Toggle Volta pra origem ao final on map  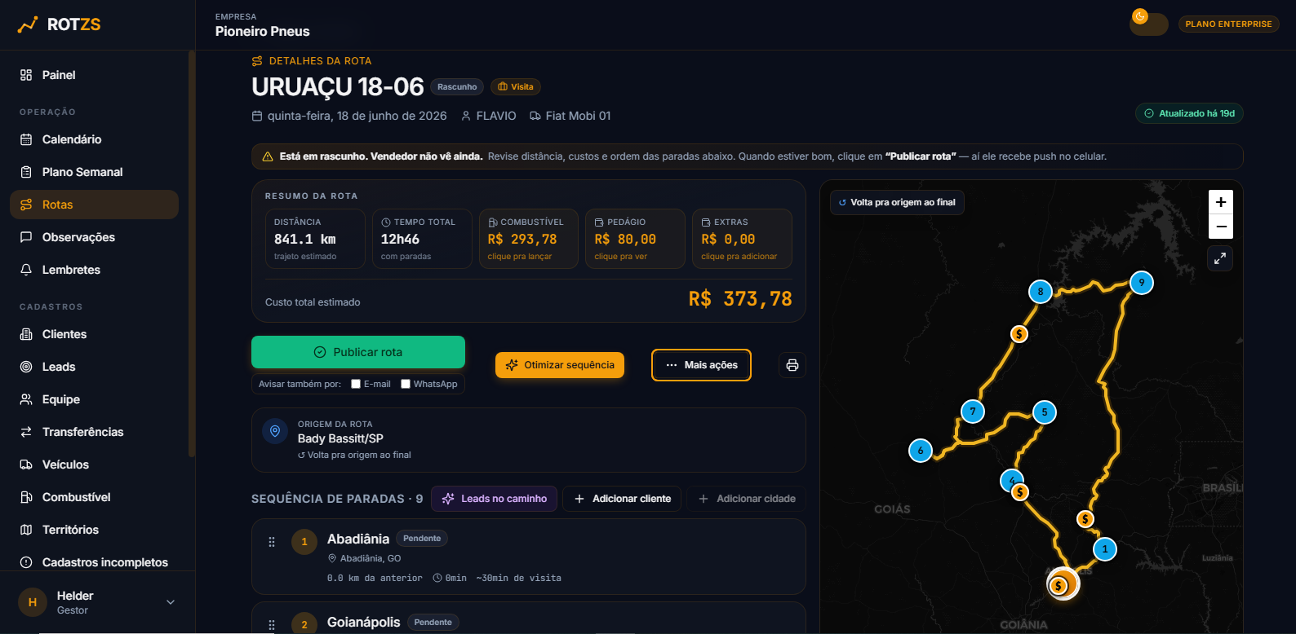tap(897, 202)
